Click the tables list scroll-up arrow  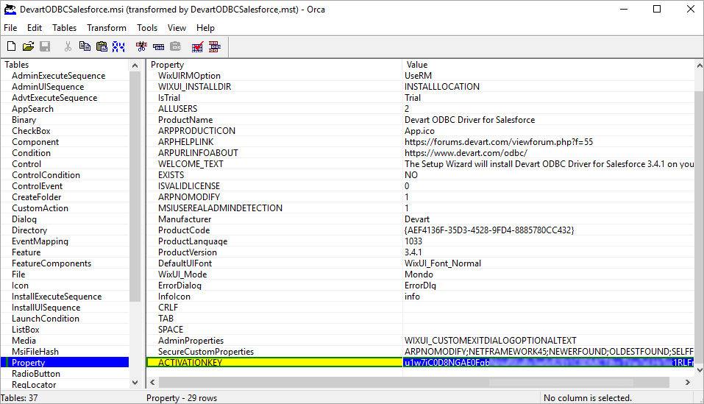pos(135,65)
